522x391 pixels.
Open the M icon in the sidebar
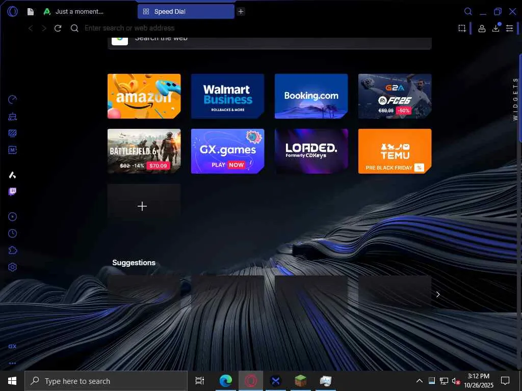[12, 150]
